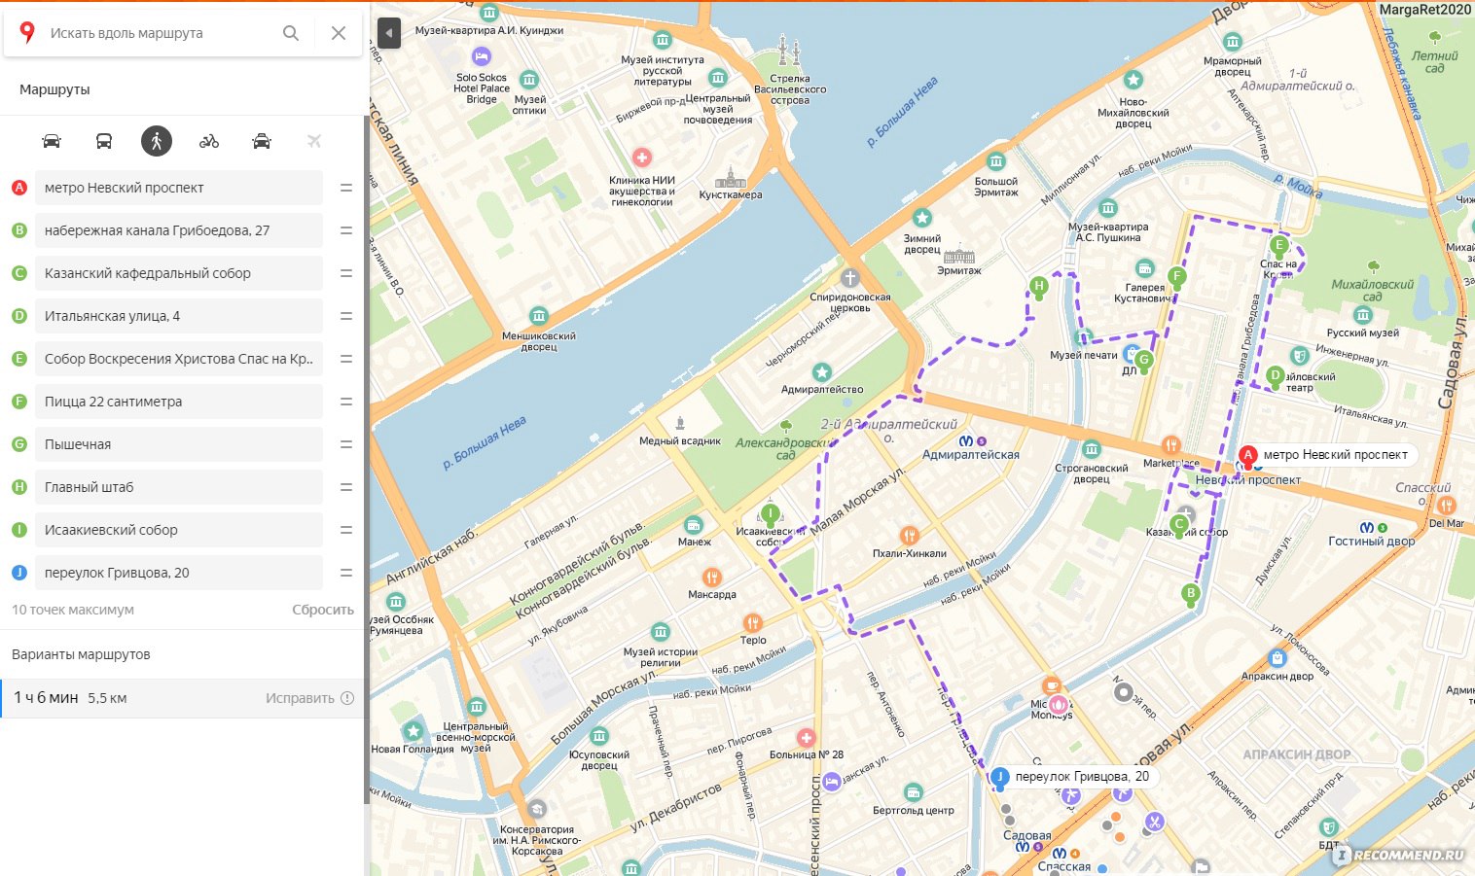1475x876 pixels.
Task: Edit waypoint B набережная канала Грибоедова, 27
Action: (x=179, y=230)
